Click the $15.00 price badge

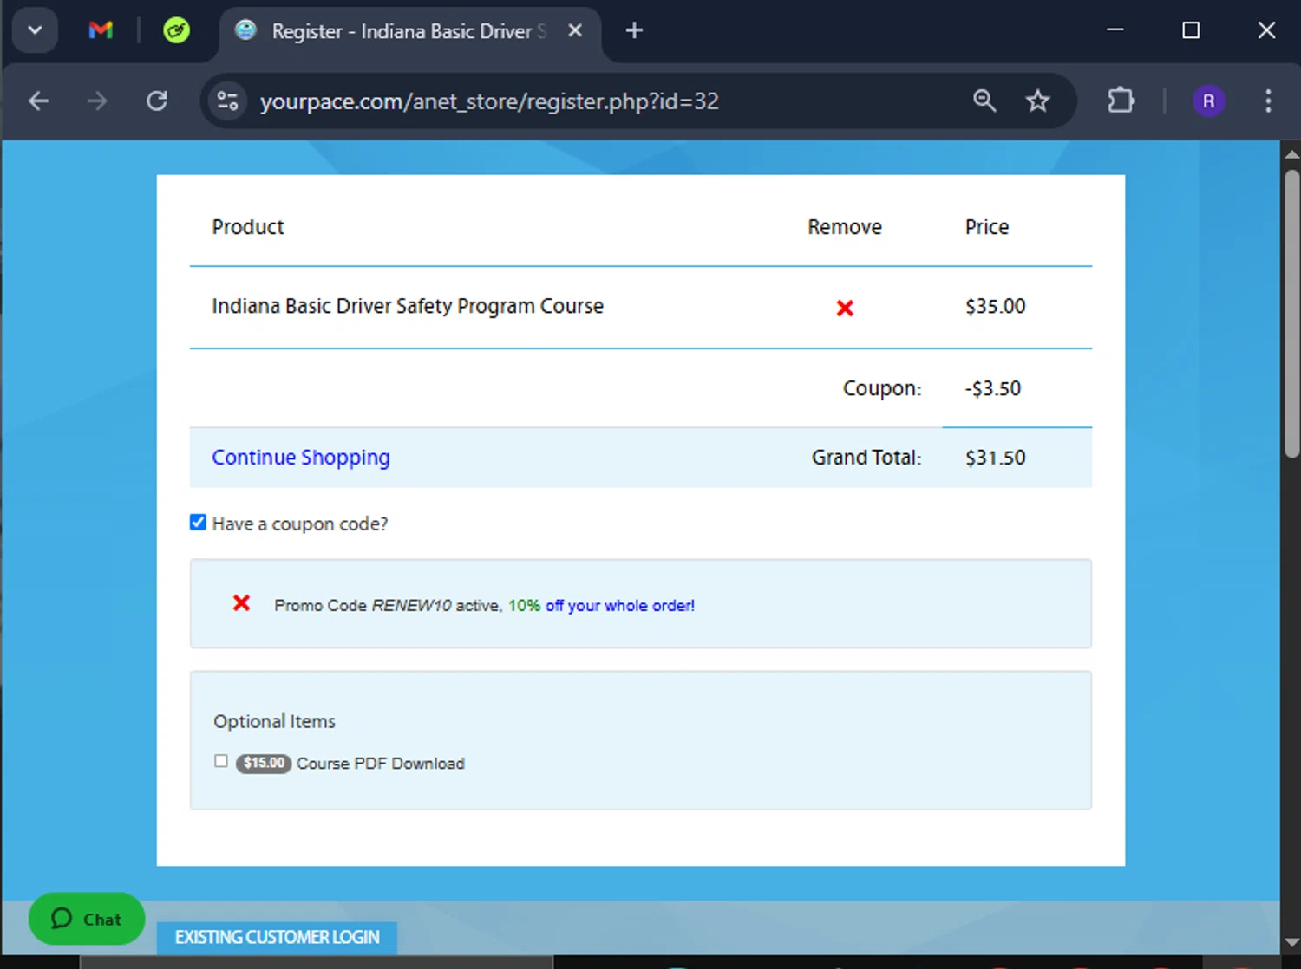pos(264,763)
